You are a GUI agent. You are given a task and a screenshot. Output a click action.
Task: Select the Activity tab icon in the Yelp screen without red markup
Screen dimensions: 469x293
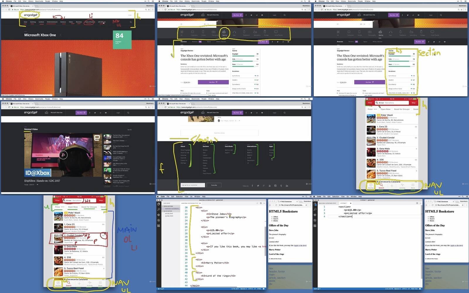[x=402, y=186]
